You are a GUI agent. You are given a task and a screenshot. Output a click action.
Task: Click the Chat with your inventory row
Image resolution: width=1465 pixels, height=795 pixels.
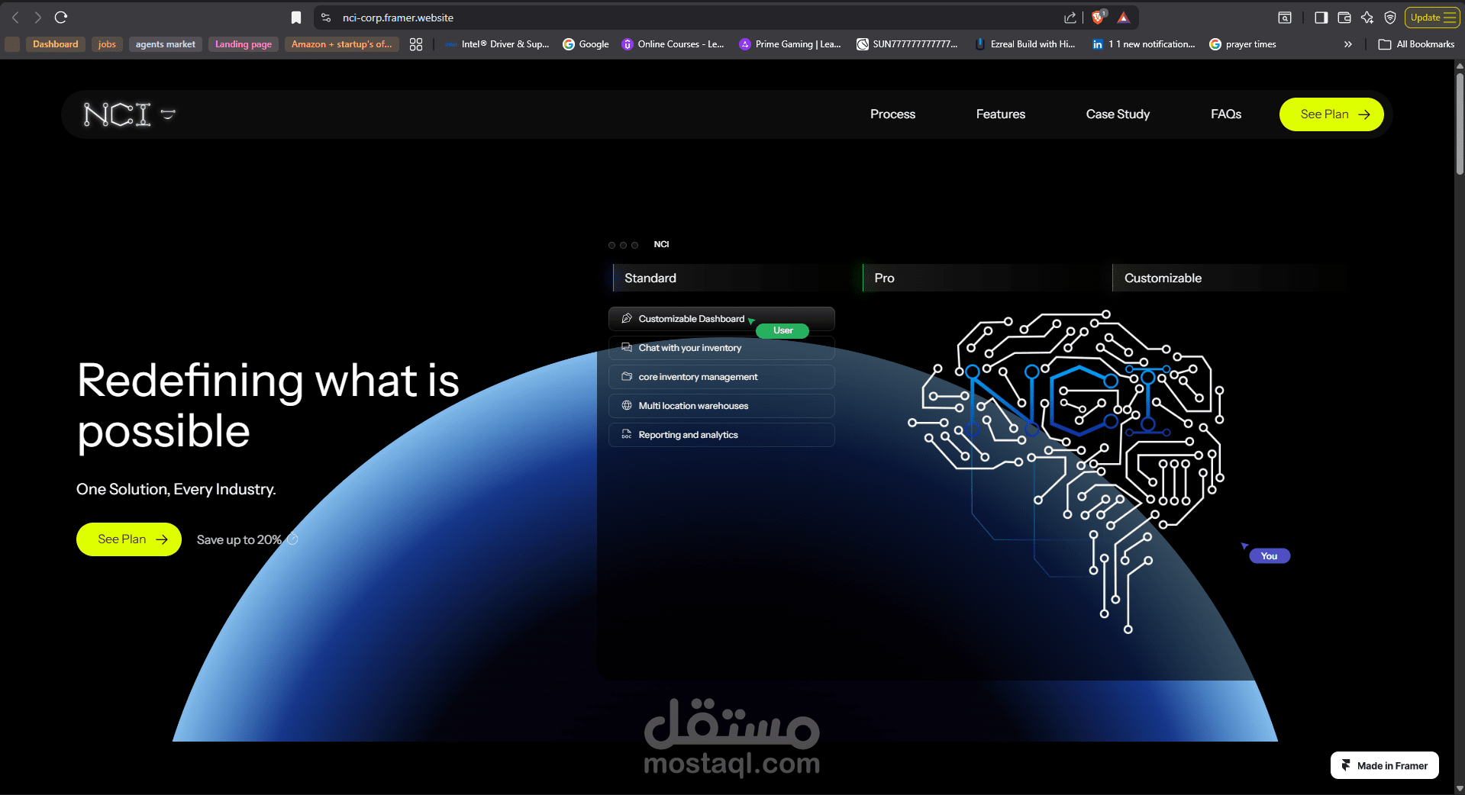click(721, 348)
